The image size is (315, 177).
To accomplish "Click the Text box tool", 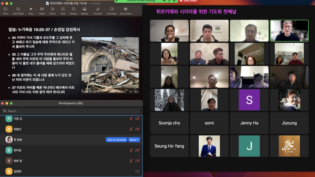I will pos(63,11).
